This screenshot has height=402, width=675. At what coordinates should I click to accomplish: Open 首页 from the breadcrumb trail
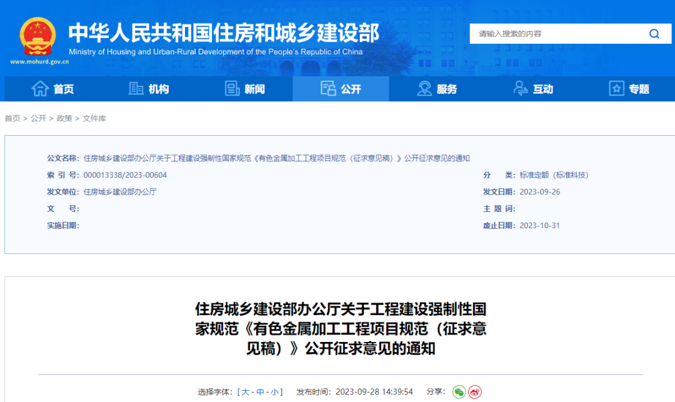[x=12, y=118]
